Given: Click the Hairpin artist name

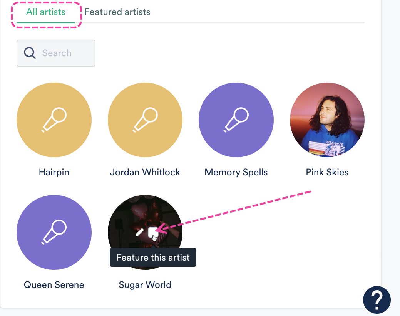Looking at the screenshot, I should point(54,172).
